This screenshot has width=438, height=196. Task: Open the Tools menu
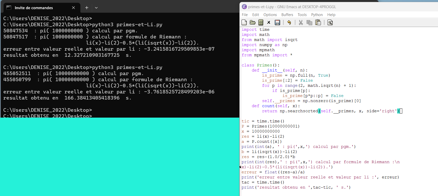pyautogui.click(x=302, y=15)
